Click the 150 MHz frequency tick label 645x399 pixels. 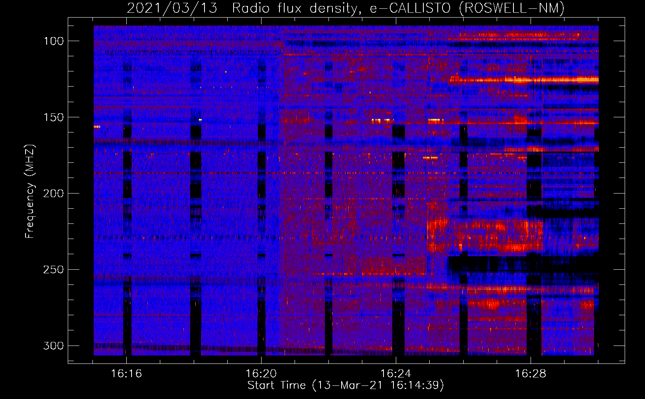pyautogui.click(x=53, y=117)
